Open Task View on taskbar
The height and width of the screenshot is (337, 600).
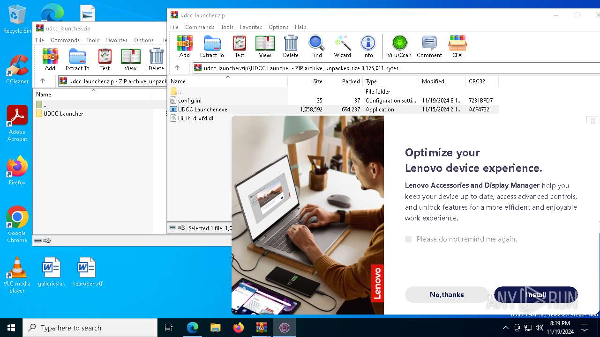(x=169, y=328)
